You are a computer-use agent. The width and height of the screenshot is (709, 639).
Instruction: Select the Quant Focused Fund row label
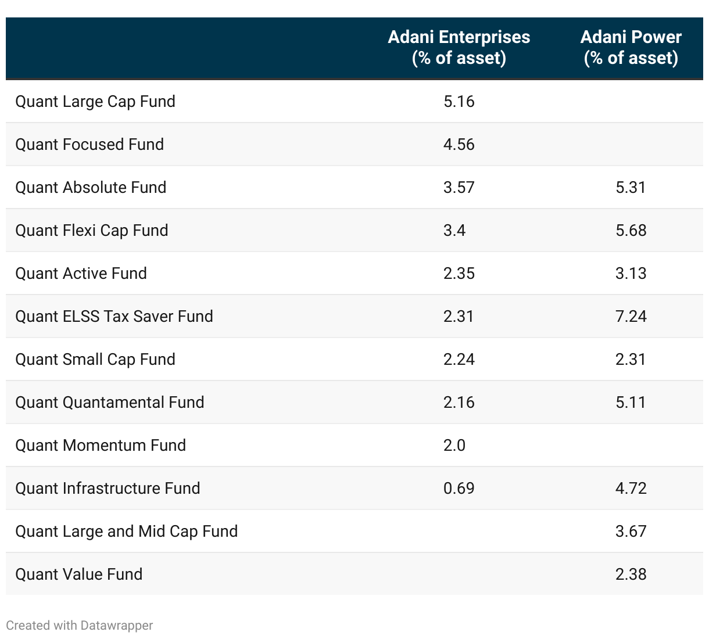click(x=89, y=145)
